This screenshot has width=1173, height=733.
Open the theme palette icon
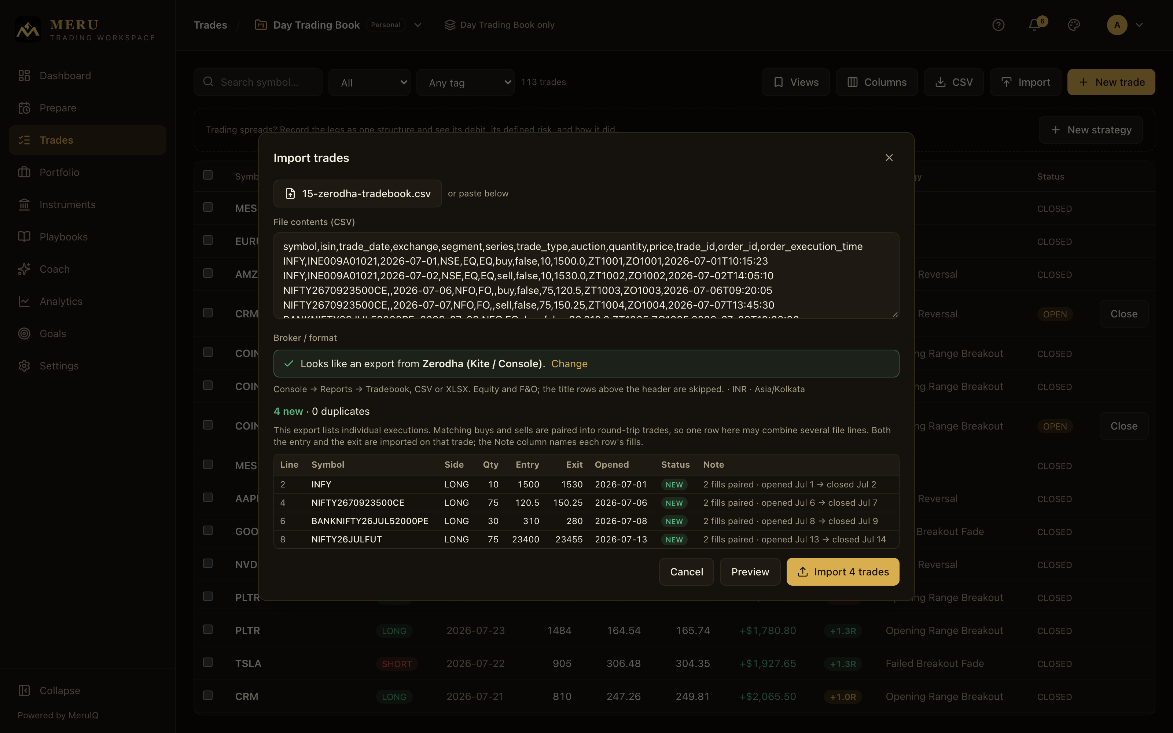1074,25
